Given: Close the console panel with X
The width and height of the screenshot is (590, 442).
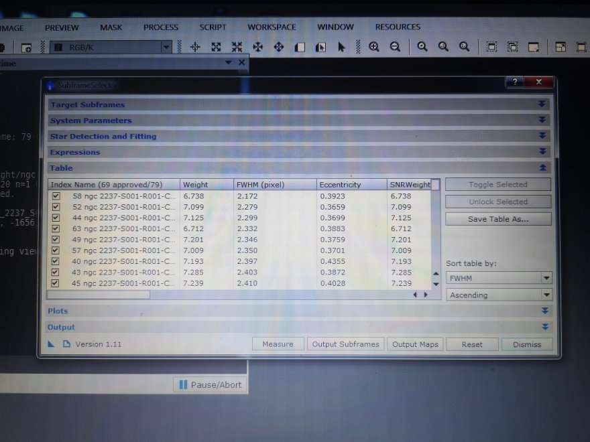Looking at the screenshot, I should (241, 62).
